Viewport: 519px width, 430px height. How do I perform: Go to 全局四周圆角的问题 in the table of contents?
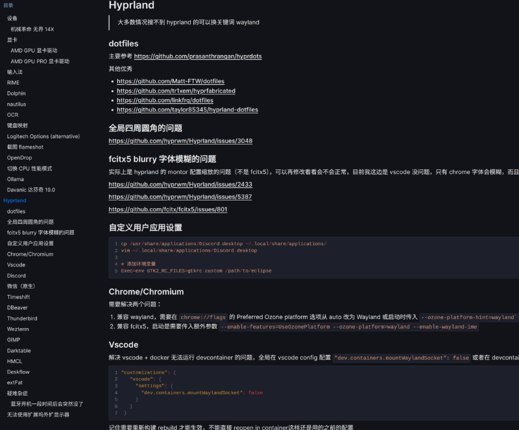(x=30, y=222)
